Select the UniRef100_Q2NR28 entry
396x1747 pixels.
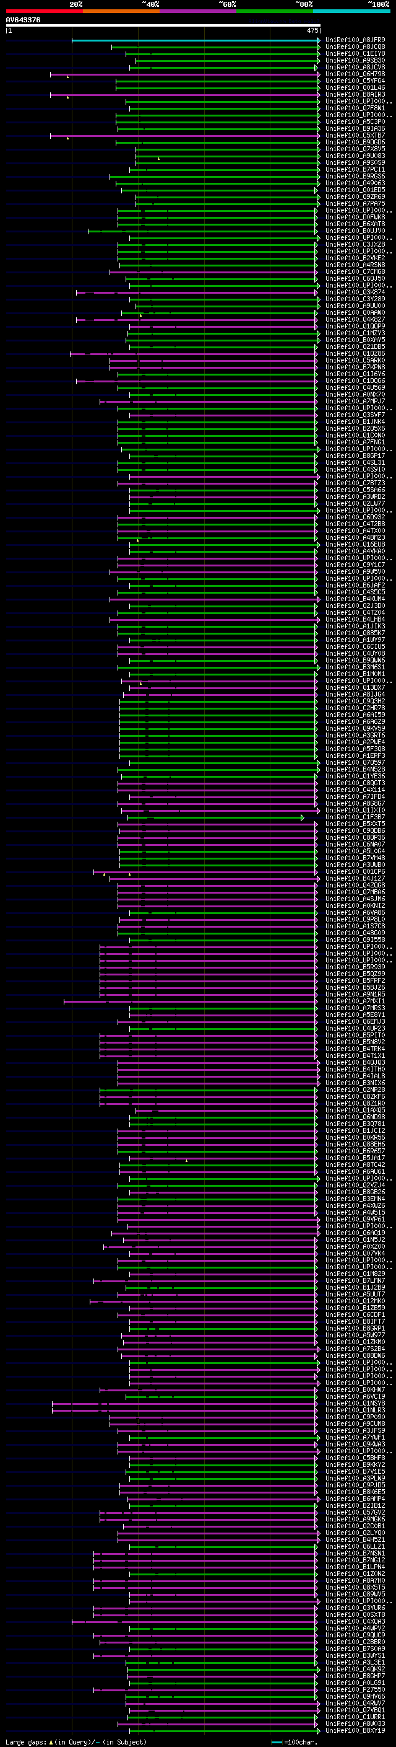(x=355, y=1090)
